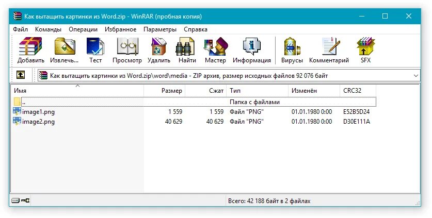Sort files by the CRC32 column

358,91
